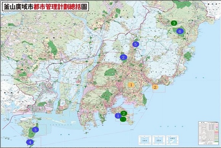Click the green marker numbered 2
Screen dimensions: 221x148
pyautogui.click(x=124, y=113)
